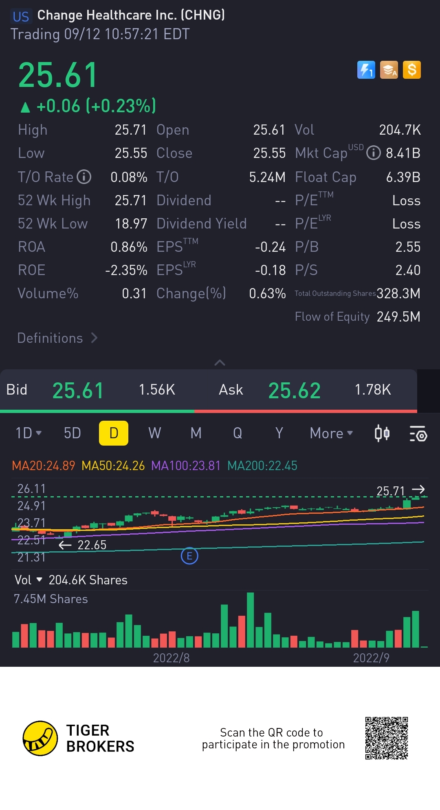The height and width of the screenshot is (810, 440).
Task: Tap Total Outstanding Shares 328.3M
Action: point(357,293)
